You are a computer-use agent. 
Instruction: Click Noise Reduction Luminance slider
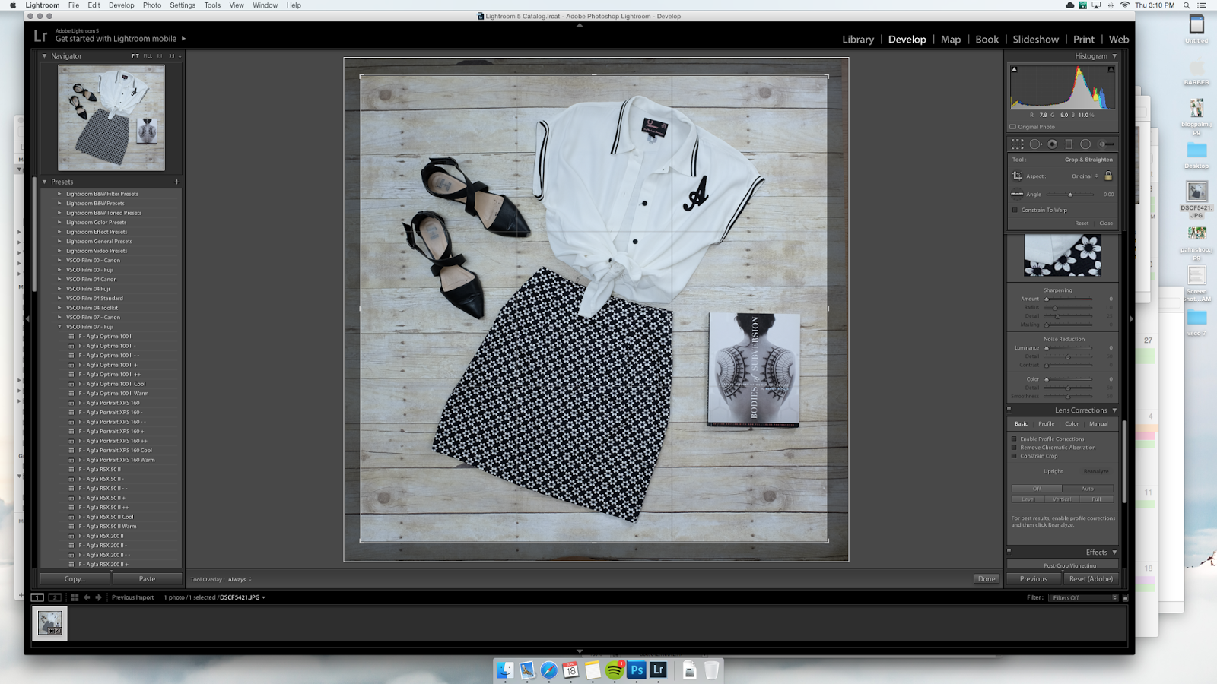(x=1069, y=348)
